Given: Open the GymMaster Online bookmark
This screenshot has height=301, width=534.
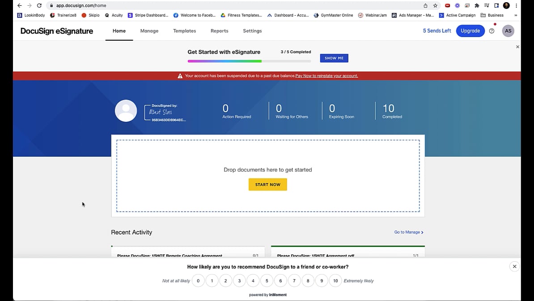Looking at the screenshot, I should [333, 15].
